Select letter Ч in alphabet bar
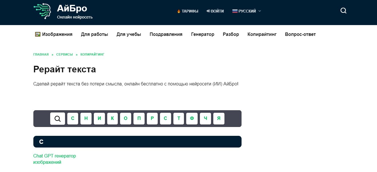The image size is (377, 172). tap(205, 119)
